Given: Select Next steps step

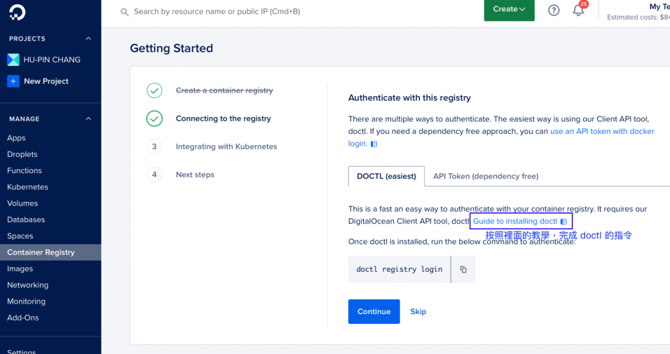Looking at the screenshot, I should 195,175.
